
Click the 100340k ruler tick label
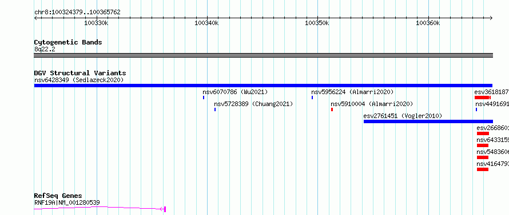coord(206,23)
